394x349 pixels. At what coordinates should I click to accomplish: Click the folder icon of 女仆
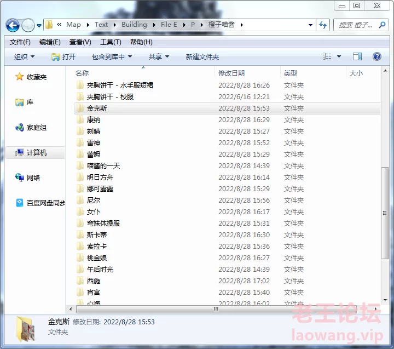pyautogui.click(x=80, y=212)
